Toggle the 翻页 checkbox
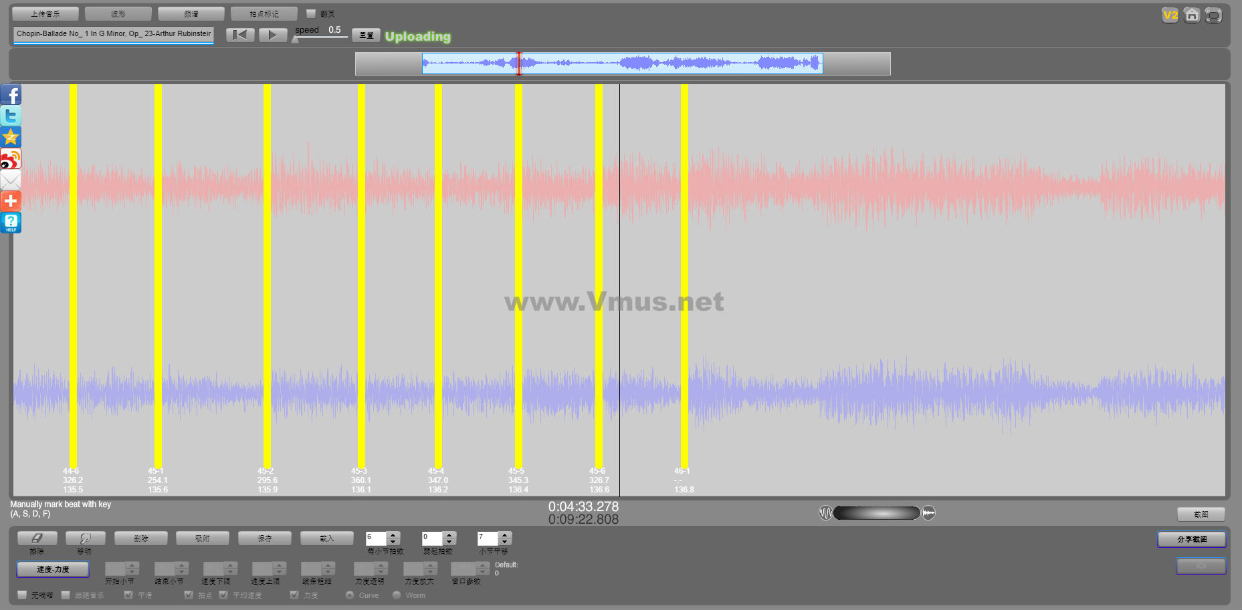Image resolution: width=1242 pixels, height=610 pixels. 311,13
